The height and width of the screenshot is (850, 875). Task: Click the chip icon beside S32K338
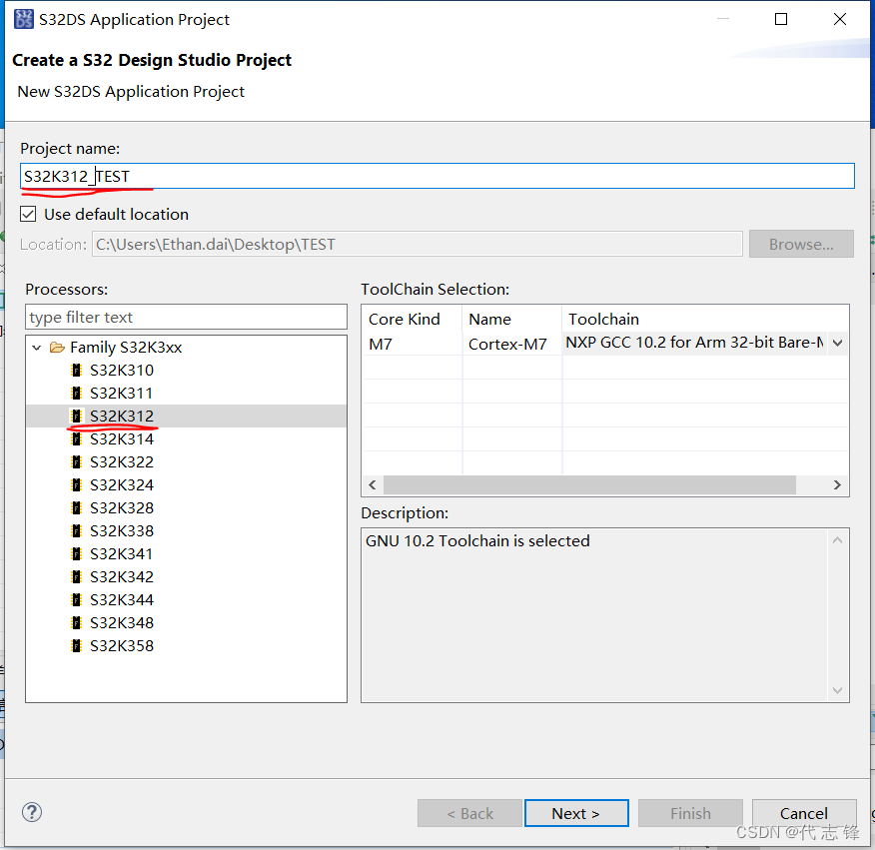click(77, 530)
